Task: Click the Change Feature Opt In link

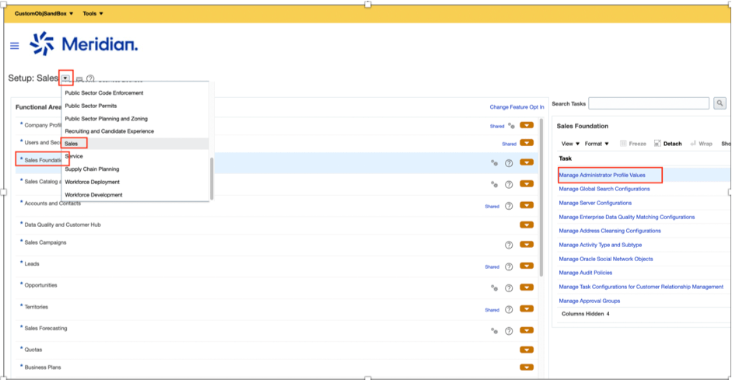Action: coord(517,107)
